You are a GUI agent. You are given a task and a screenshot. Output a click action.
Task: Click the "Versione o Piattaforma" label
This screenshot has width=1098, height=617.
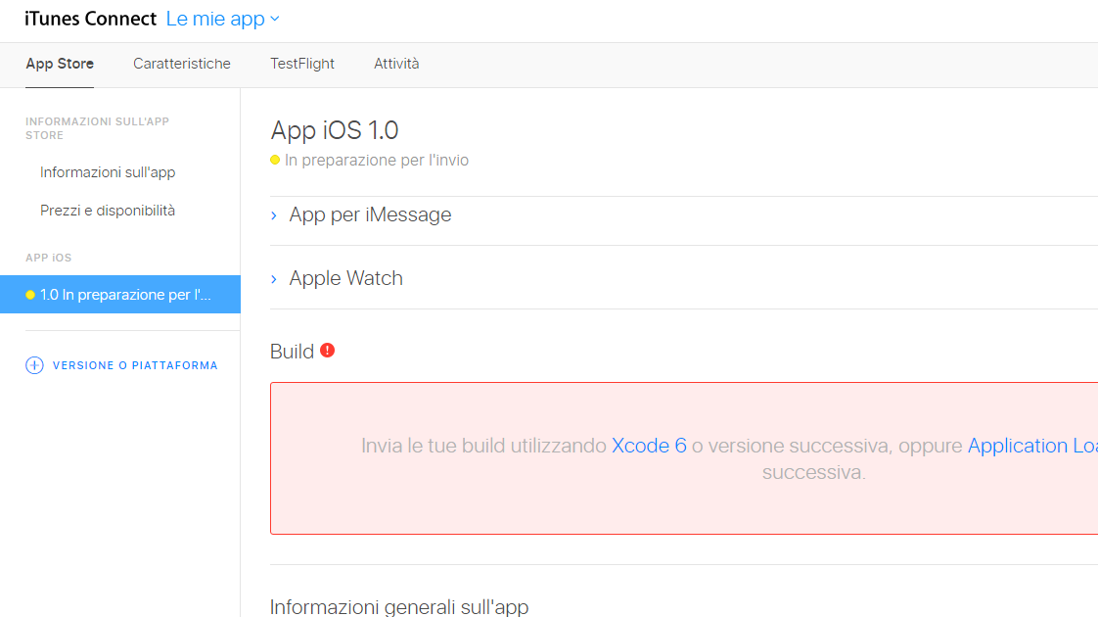(x=135, y=365)
